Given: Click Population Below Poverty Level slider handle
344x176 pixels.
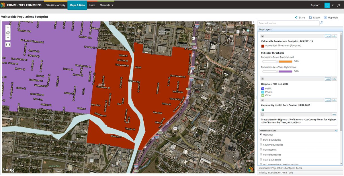Looking at the screenshot, I should pos(277,61).
